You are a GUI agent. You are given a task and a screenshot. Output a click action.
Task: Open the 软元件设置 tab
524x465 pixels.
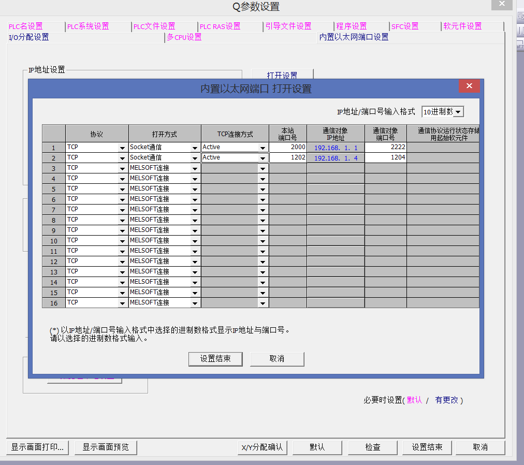tap(462, 26)
